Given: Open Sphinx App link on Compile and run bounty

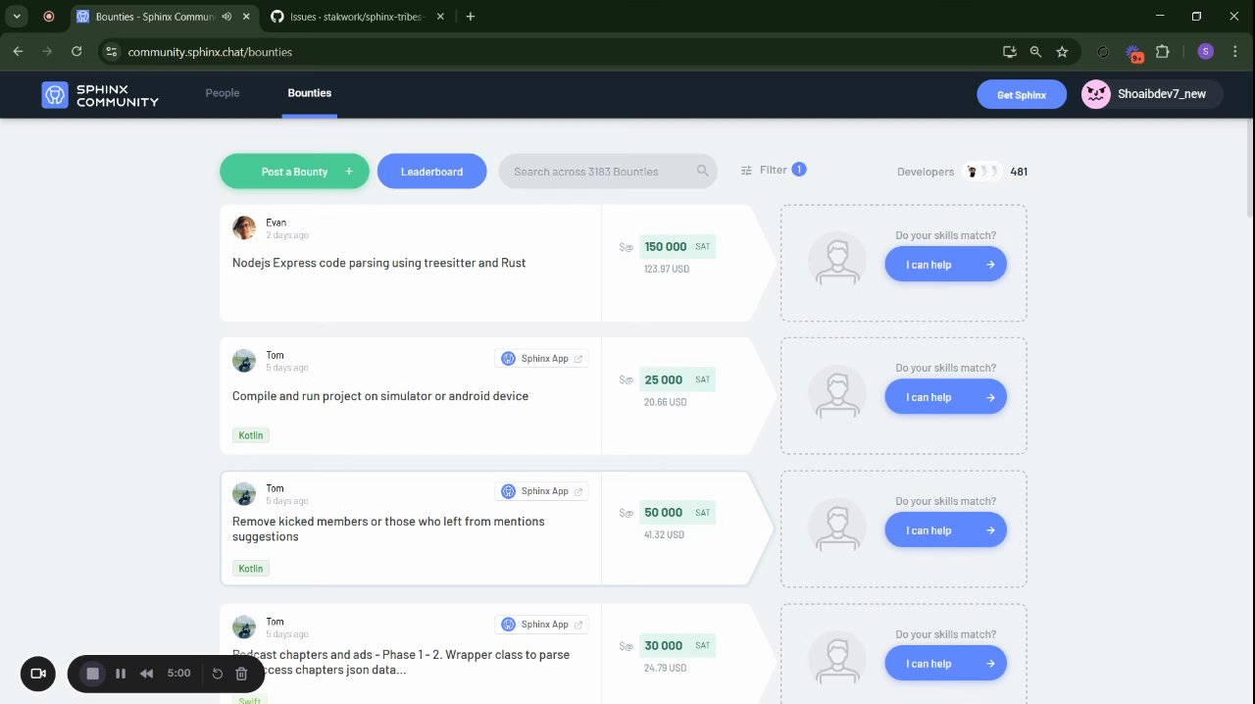Looking at the screenshot, I should (542, 359).
